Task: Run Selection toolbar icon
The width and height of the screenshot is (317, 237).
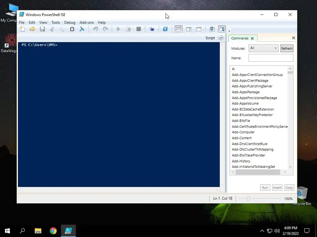Action: (x=128, y=29)
